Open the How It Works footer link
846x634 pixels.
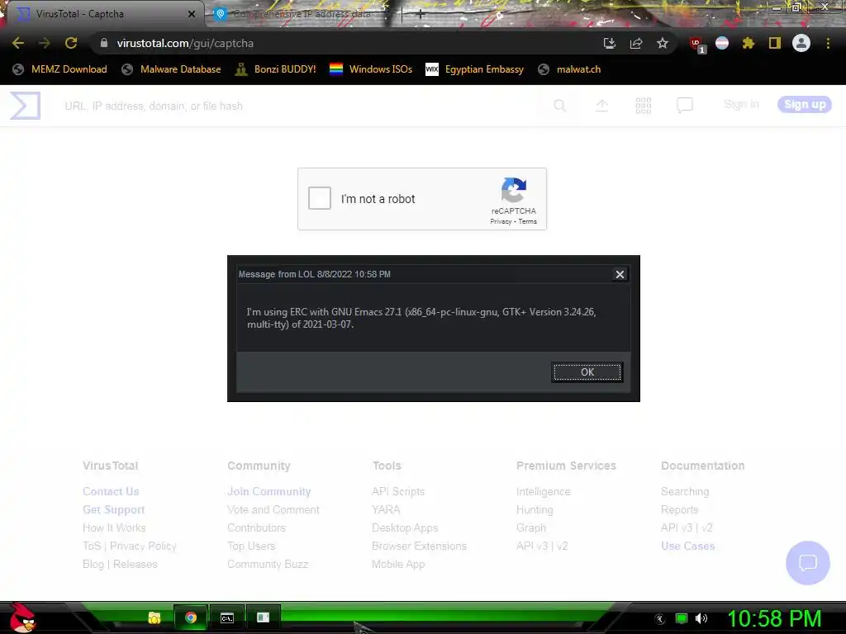pyautogui.click(x=114, y=528)
